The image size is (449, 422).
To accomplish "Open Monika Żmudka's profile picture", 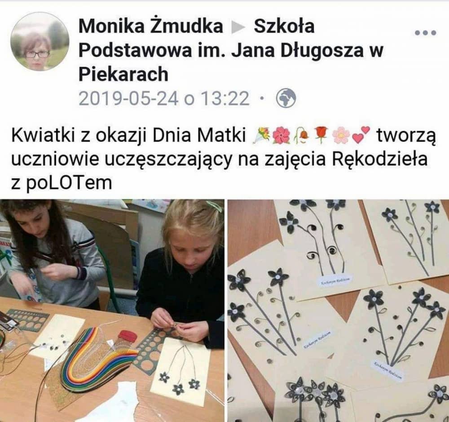I will click(x=40, y=41).
